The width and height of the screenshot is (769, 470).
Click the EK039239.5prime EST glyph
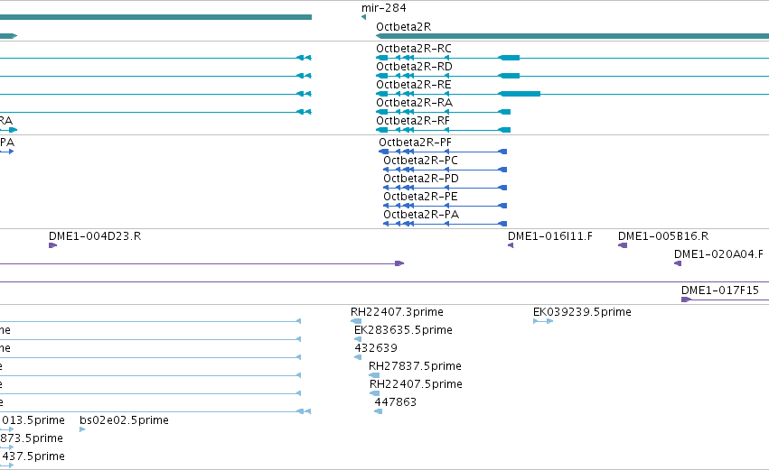[x=543, y=321]
